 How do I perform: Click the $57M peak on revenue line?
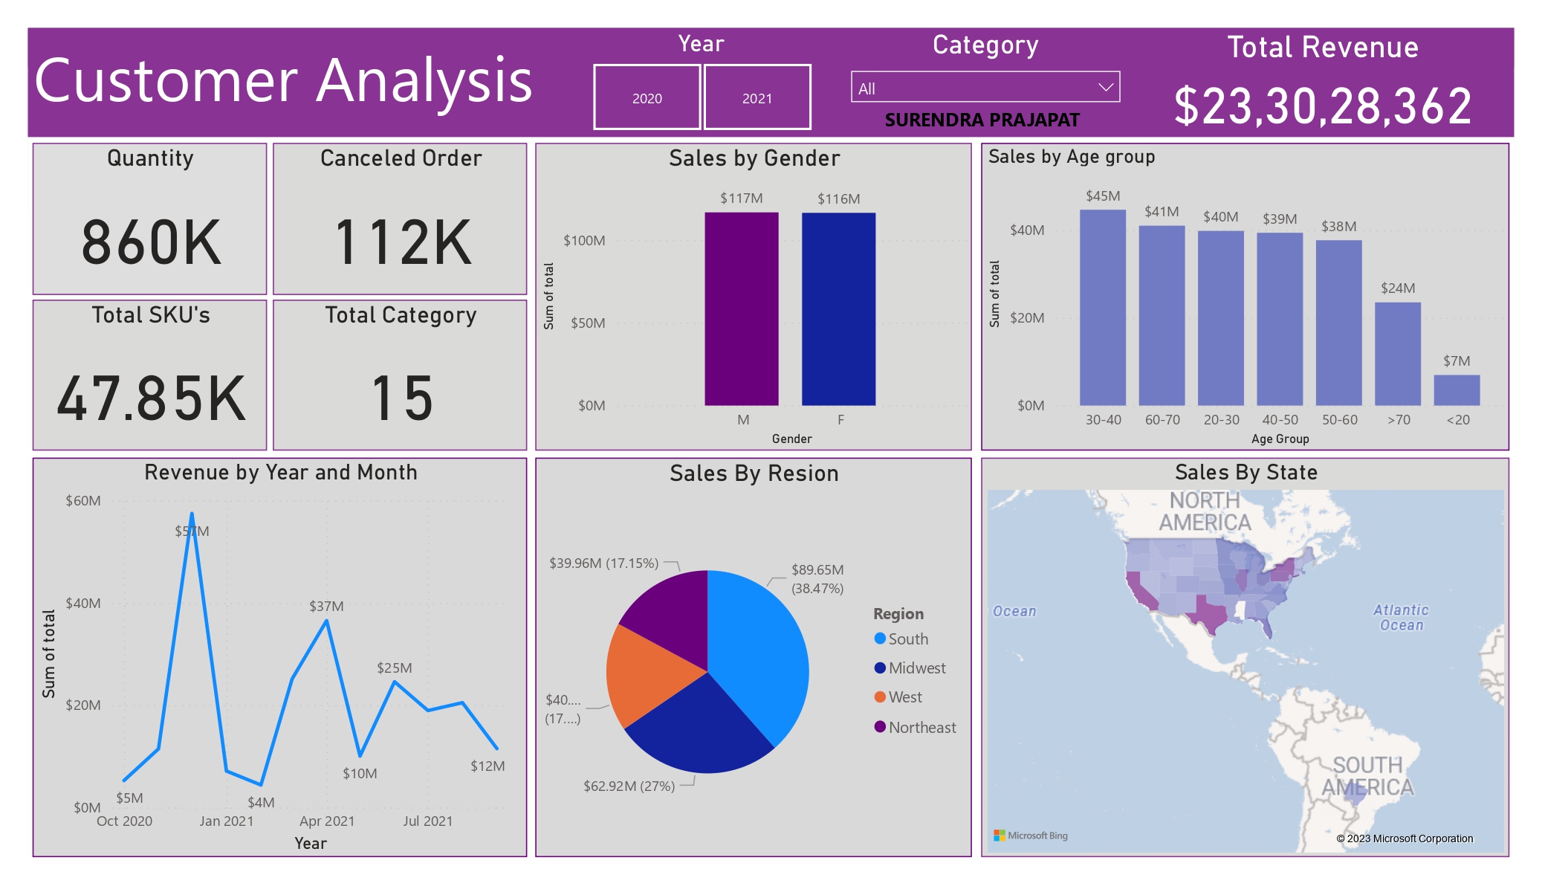[x=192, y=514]
